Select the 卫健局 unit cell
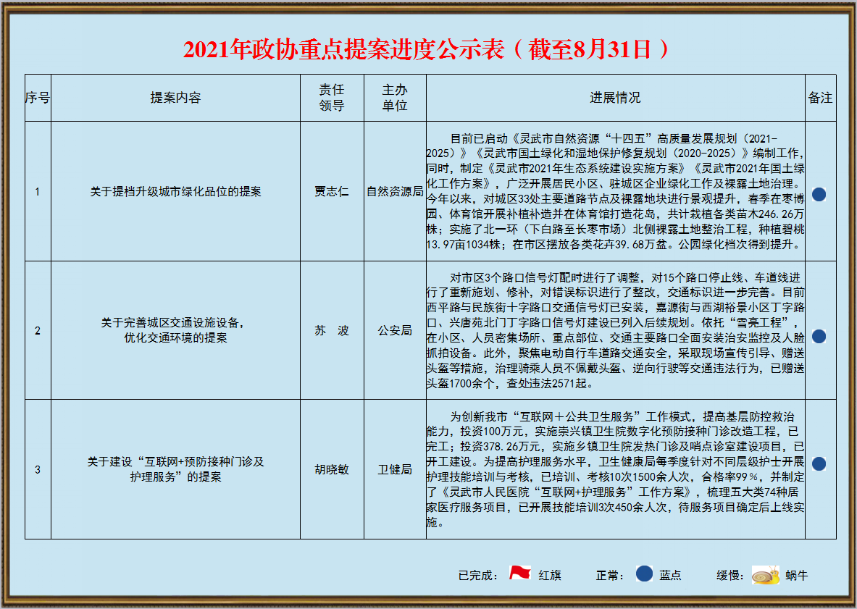 pyautogui.click(x=395, y=470)
